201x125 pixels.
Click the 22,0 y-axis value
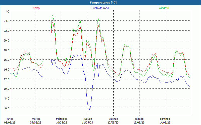pos(6,30)
